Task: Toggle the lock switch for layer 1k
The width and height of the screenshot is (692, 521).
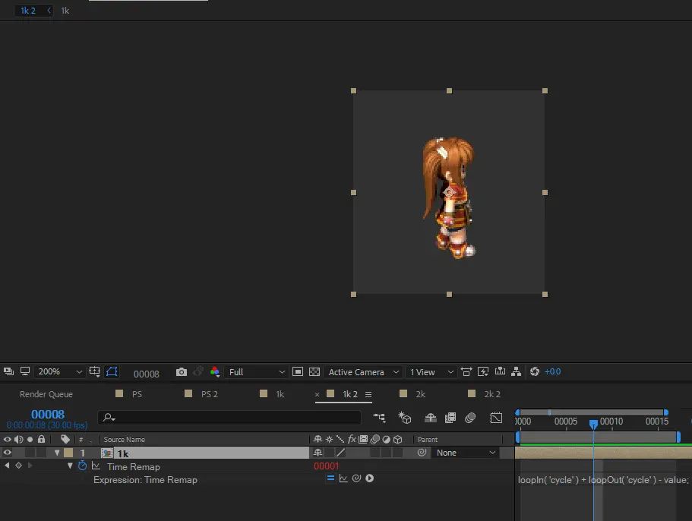Action: point(41,453)
